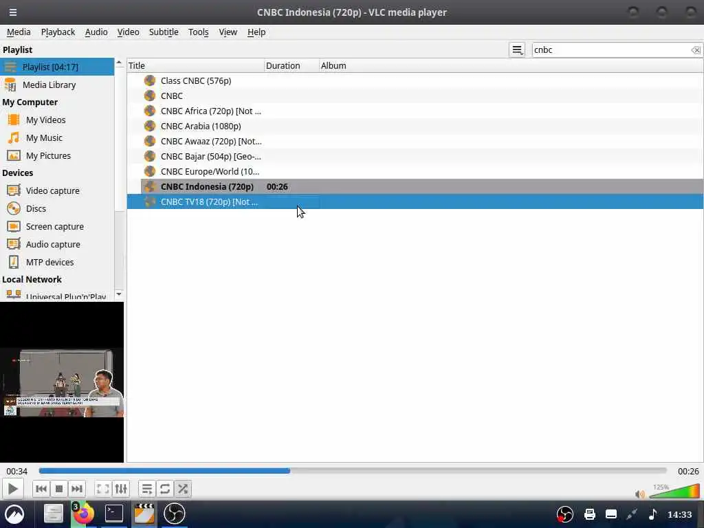704x528 pixels.
Task: Select CNBC TV18 (720p) entry
Action: pos(415,202)
